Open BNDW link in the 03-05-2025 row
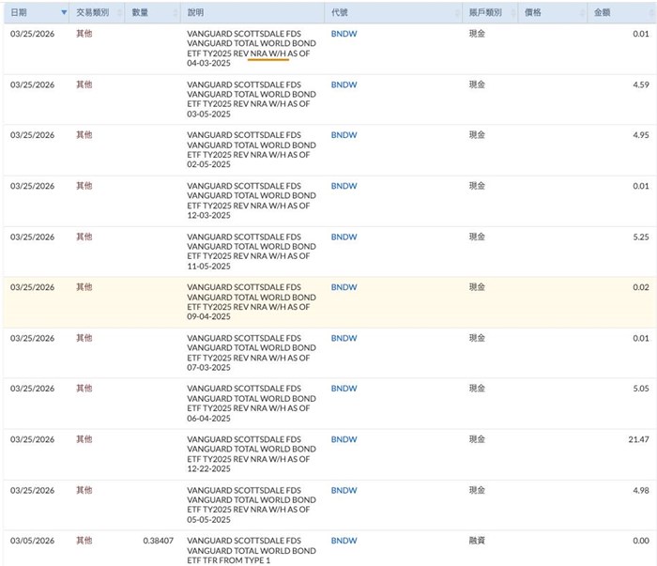657x566 pixels. (344, 84)
